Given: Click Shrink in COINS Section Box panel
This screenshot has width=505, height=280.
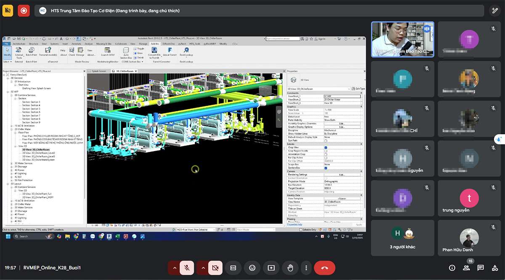Looking at the screenshot, I should point(139,58).
